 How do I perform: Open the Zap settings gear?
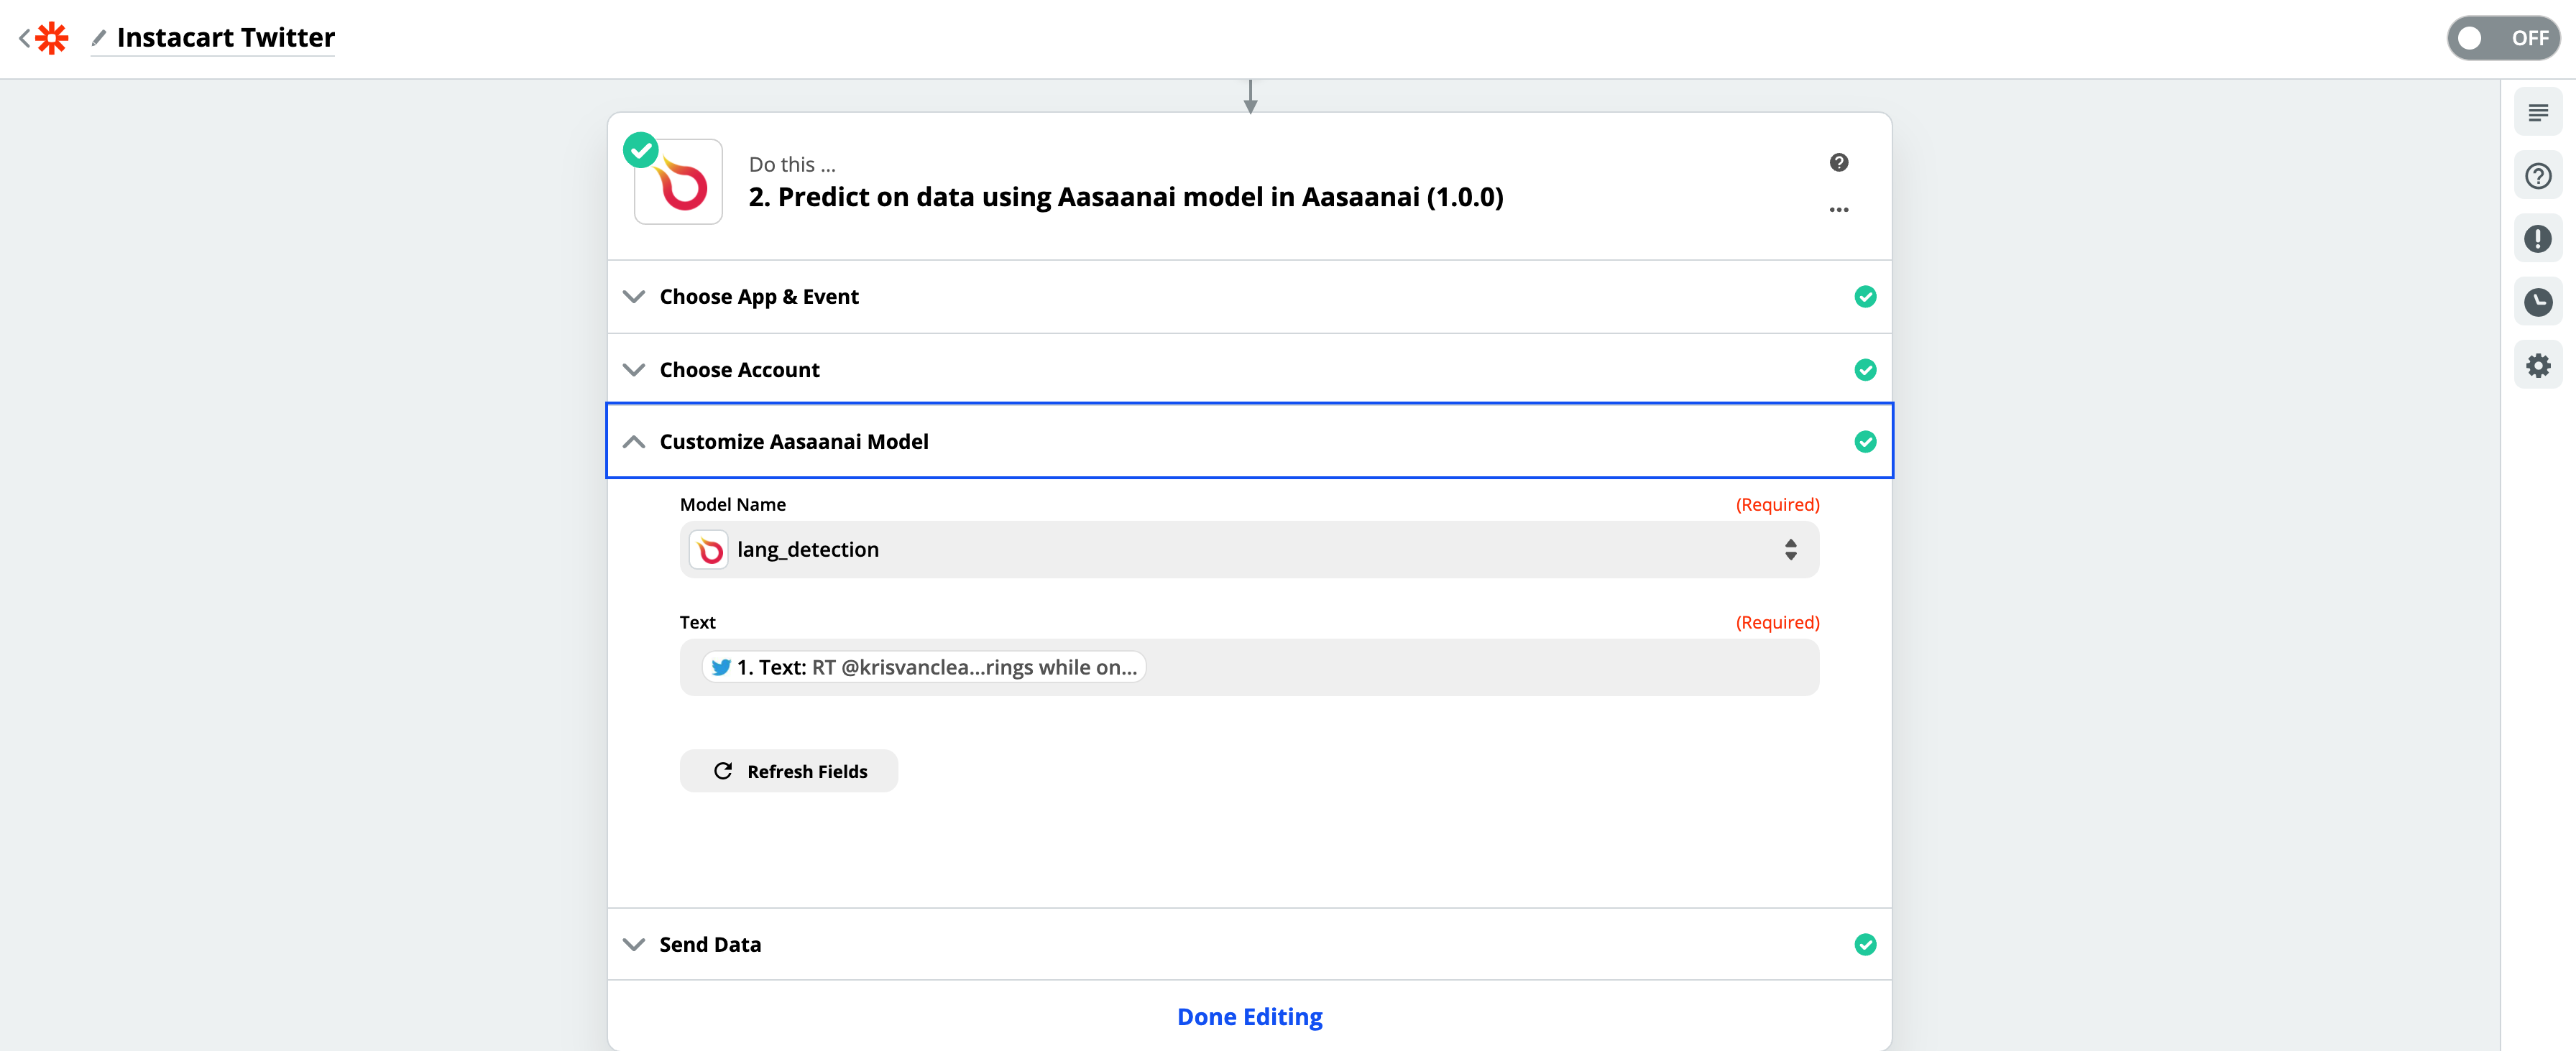coord(2538,366)
